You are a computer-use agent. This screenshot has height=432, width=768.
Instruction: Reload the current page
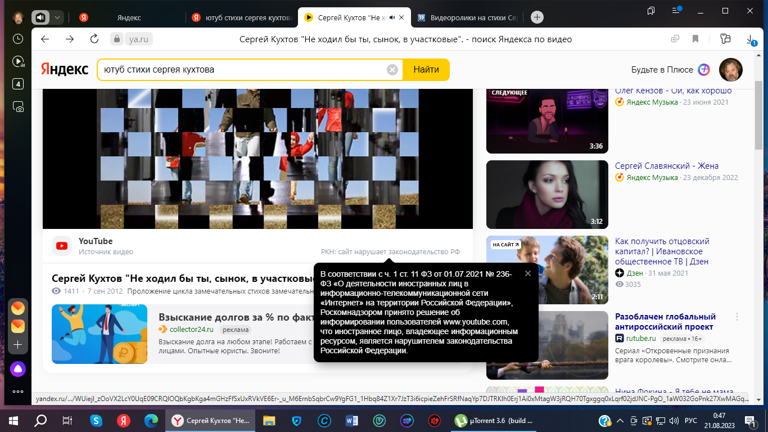(x=94, y=39)
